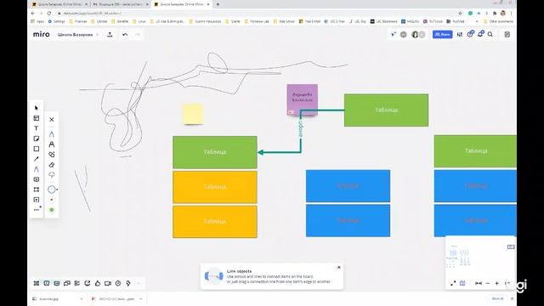
Task: Open Other bookmarks folder
Action: pyautogui.click(x=498, y=21)
